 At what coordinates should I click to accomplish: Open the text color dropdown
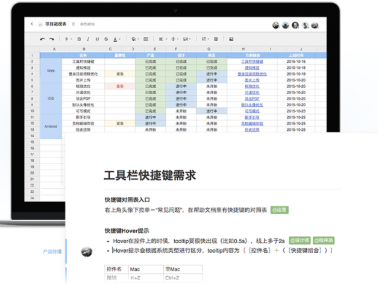pos(117,39)
